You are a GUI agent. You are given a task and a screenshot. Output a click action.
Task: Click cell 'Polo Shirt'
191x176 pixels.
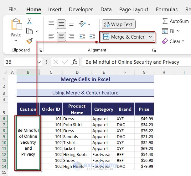[77, 125]
